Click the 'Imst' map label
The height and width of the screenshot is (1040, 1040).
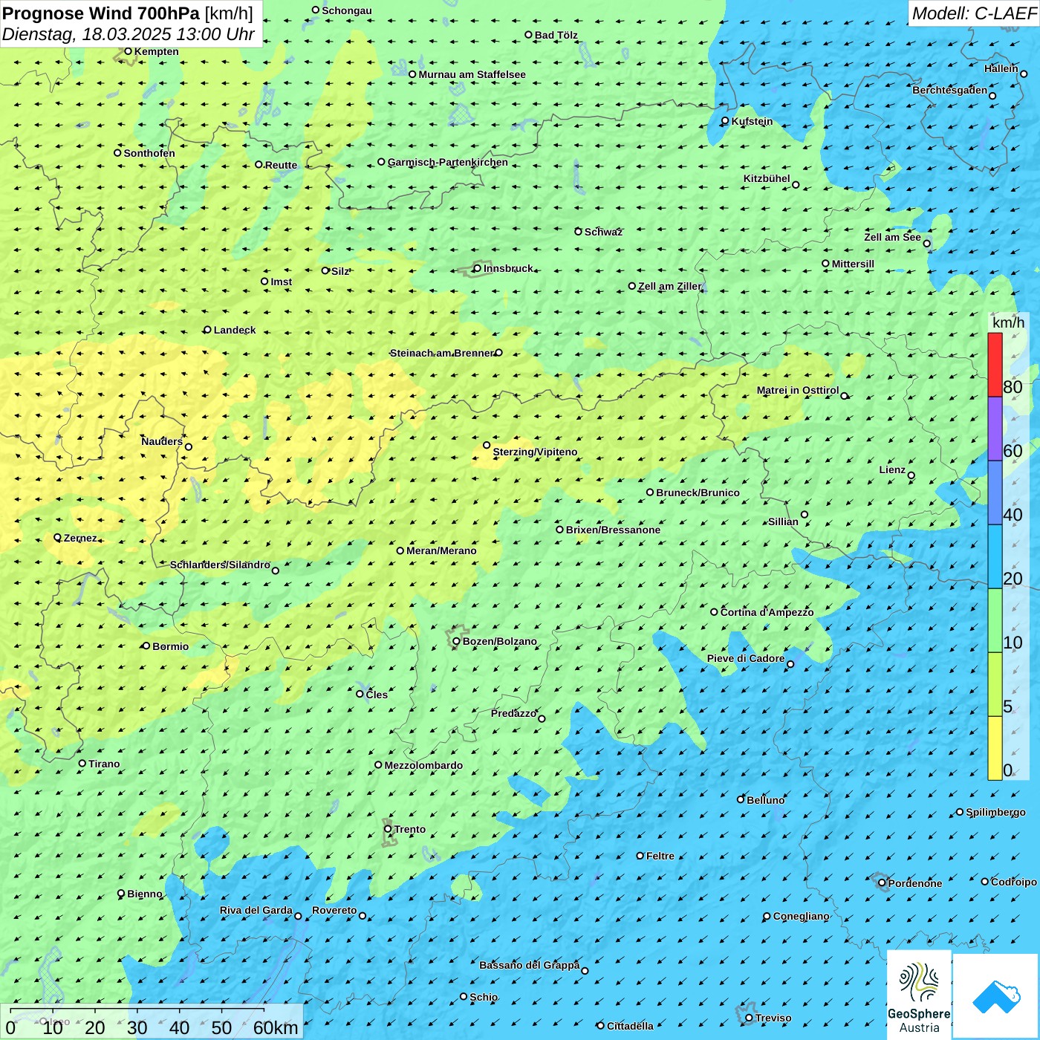point(281,282)
